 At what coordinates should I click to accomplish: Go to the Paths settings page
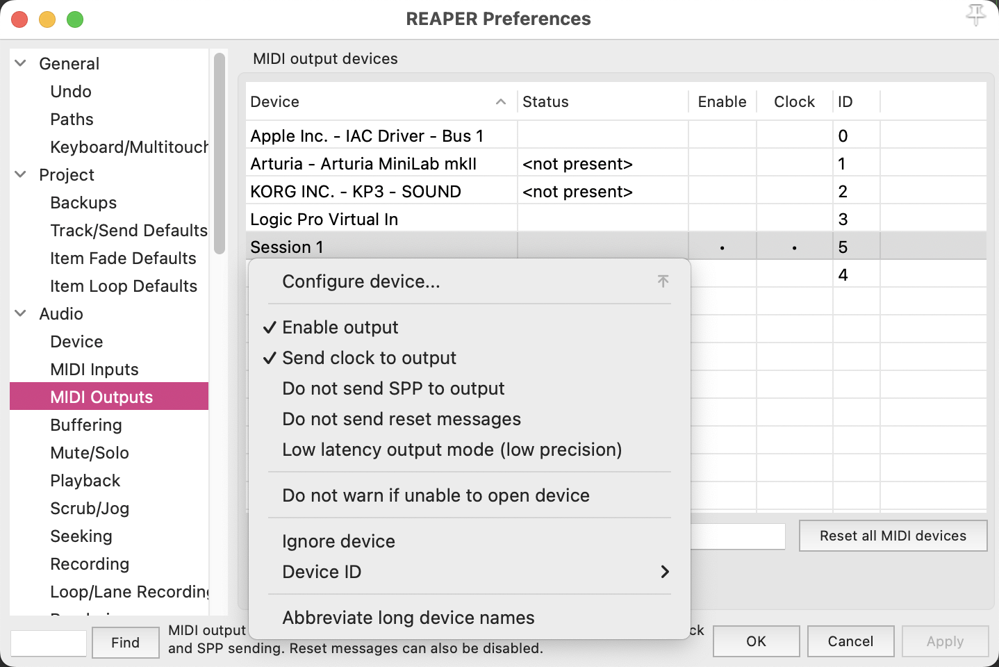pos(72,119)
